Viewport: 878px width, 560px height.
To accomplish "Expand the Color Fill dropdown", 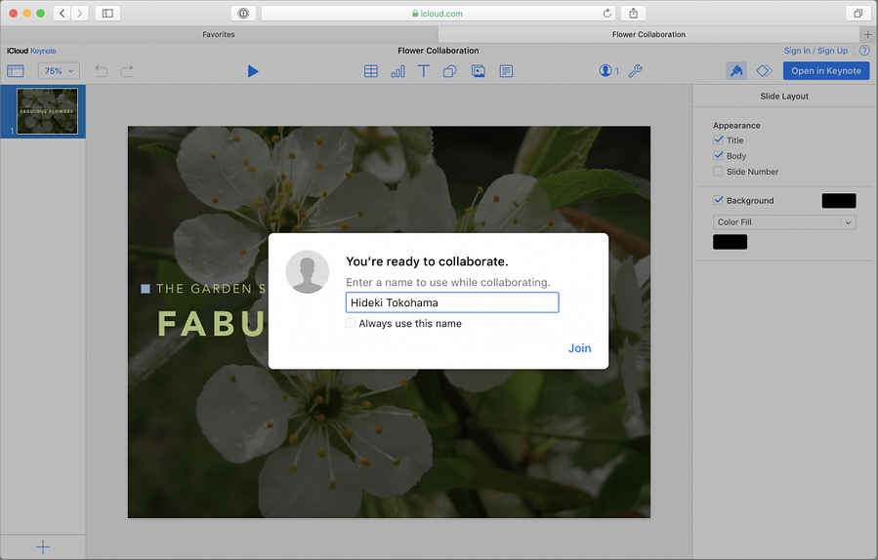I will (x=784, y=222).
